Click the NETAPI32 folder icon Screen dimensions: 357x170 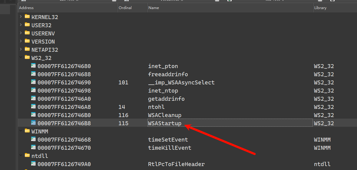[27, 49]
